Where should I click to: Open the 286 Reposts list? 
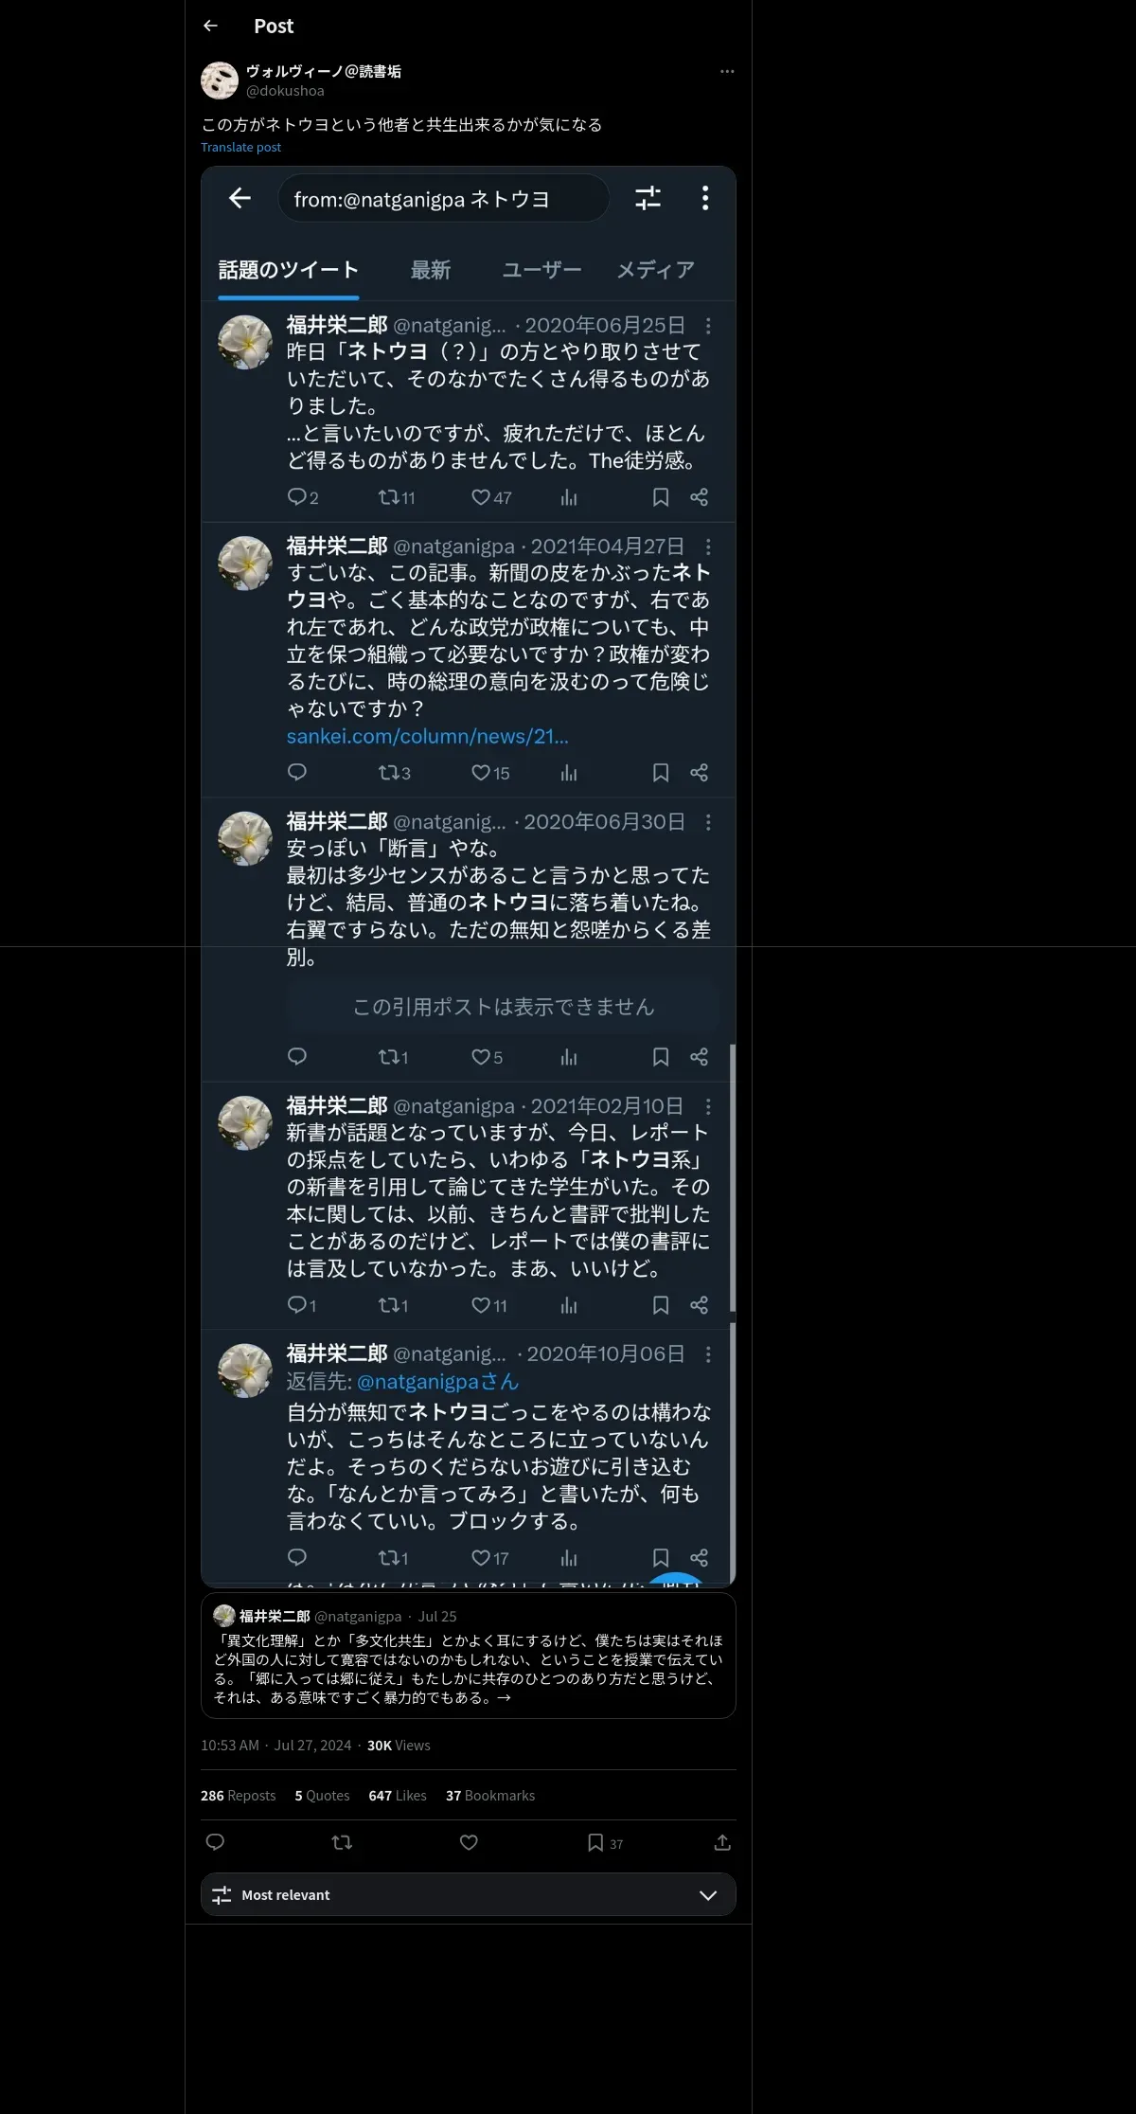(x=238, y=1795)
